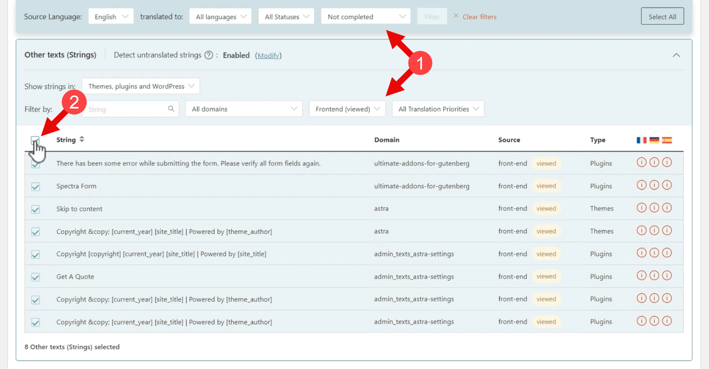The image size is (709, 369).
Task: Click 'viewed' badge in 'Spectra Form' row
Action: click(x=546, y=186)
